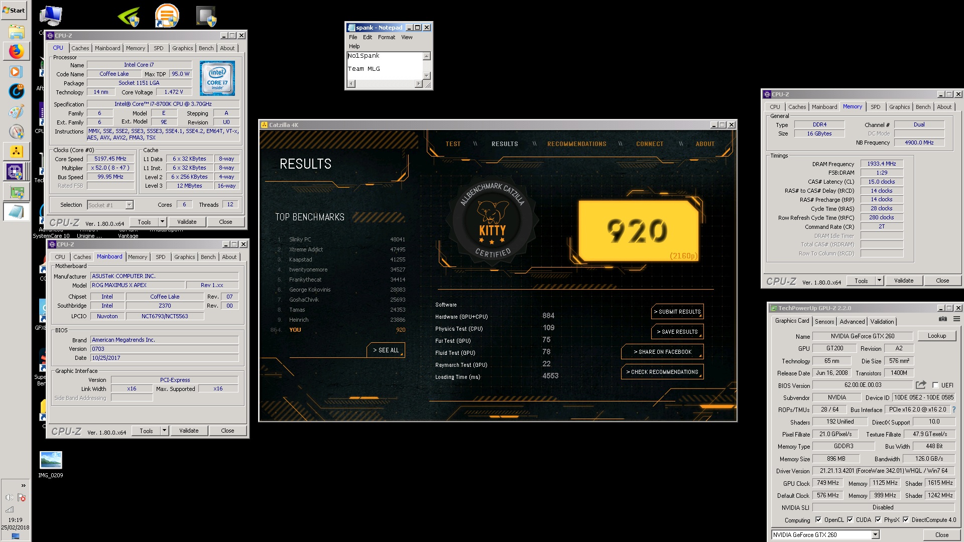This screenshot has height=542, width=964.
Task: Toggle the DirectCompute 4.0 checkbox
Action: click(x=906, y=520)
